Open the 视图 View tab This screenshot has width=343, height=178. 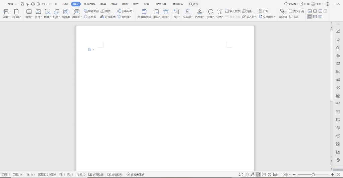click(125, 4)
